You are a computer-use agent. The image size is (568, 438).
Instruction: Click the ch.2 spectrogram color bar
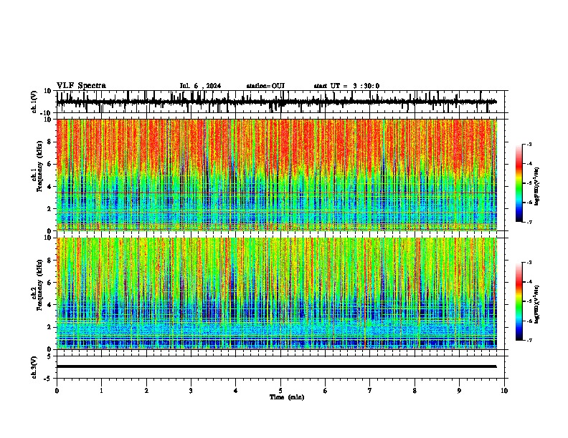click(x=519, y=301)
